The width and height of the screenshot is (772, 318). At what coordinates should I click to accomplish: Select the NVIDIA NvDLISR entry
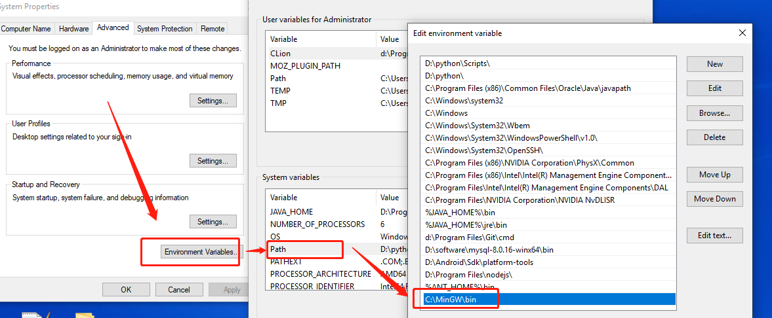pyautogui.click(x=550, y=200)
